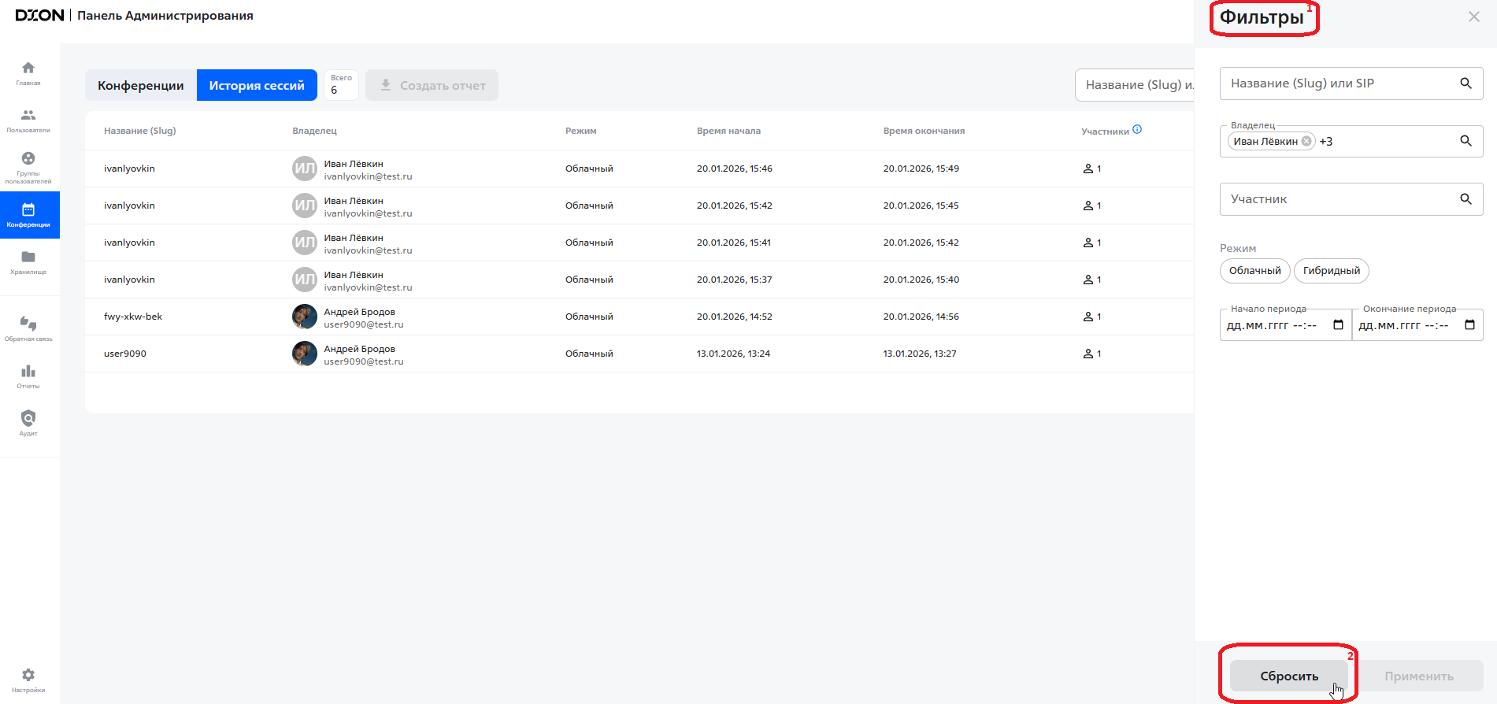Image resolution: width=1497 pixels, height=704 pixels.
Task: Toggle the Облачный mode filter
Action: 1254,271
